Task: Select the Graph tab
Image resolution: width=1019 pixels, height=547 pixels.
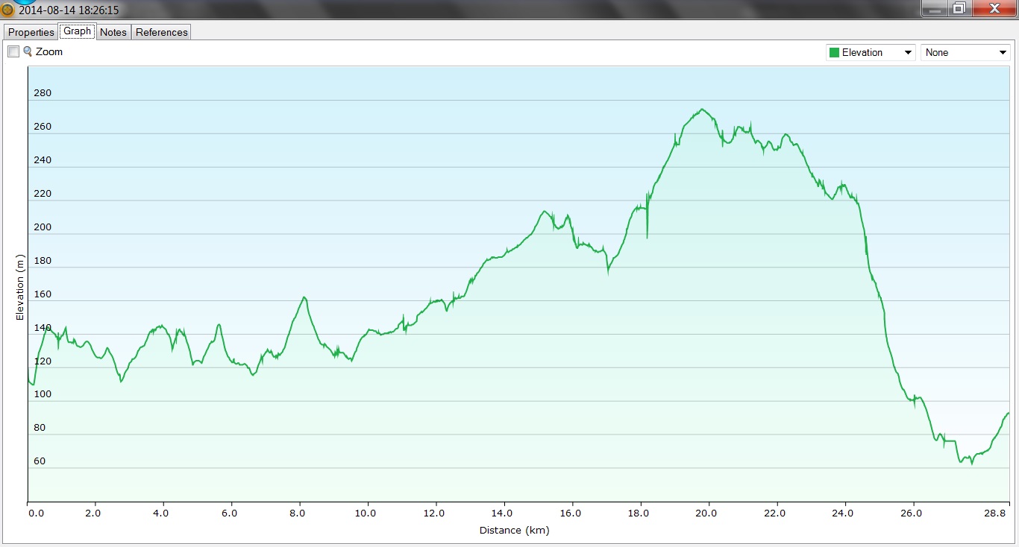Action: pos(77,31)
